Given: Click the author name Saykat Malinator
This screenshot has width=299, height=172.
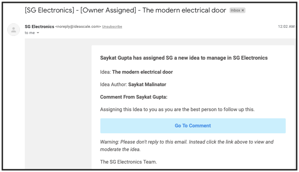Looking at the screenshot, I should tap(147, 85).
